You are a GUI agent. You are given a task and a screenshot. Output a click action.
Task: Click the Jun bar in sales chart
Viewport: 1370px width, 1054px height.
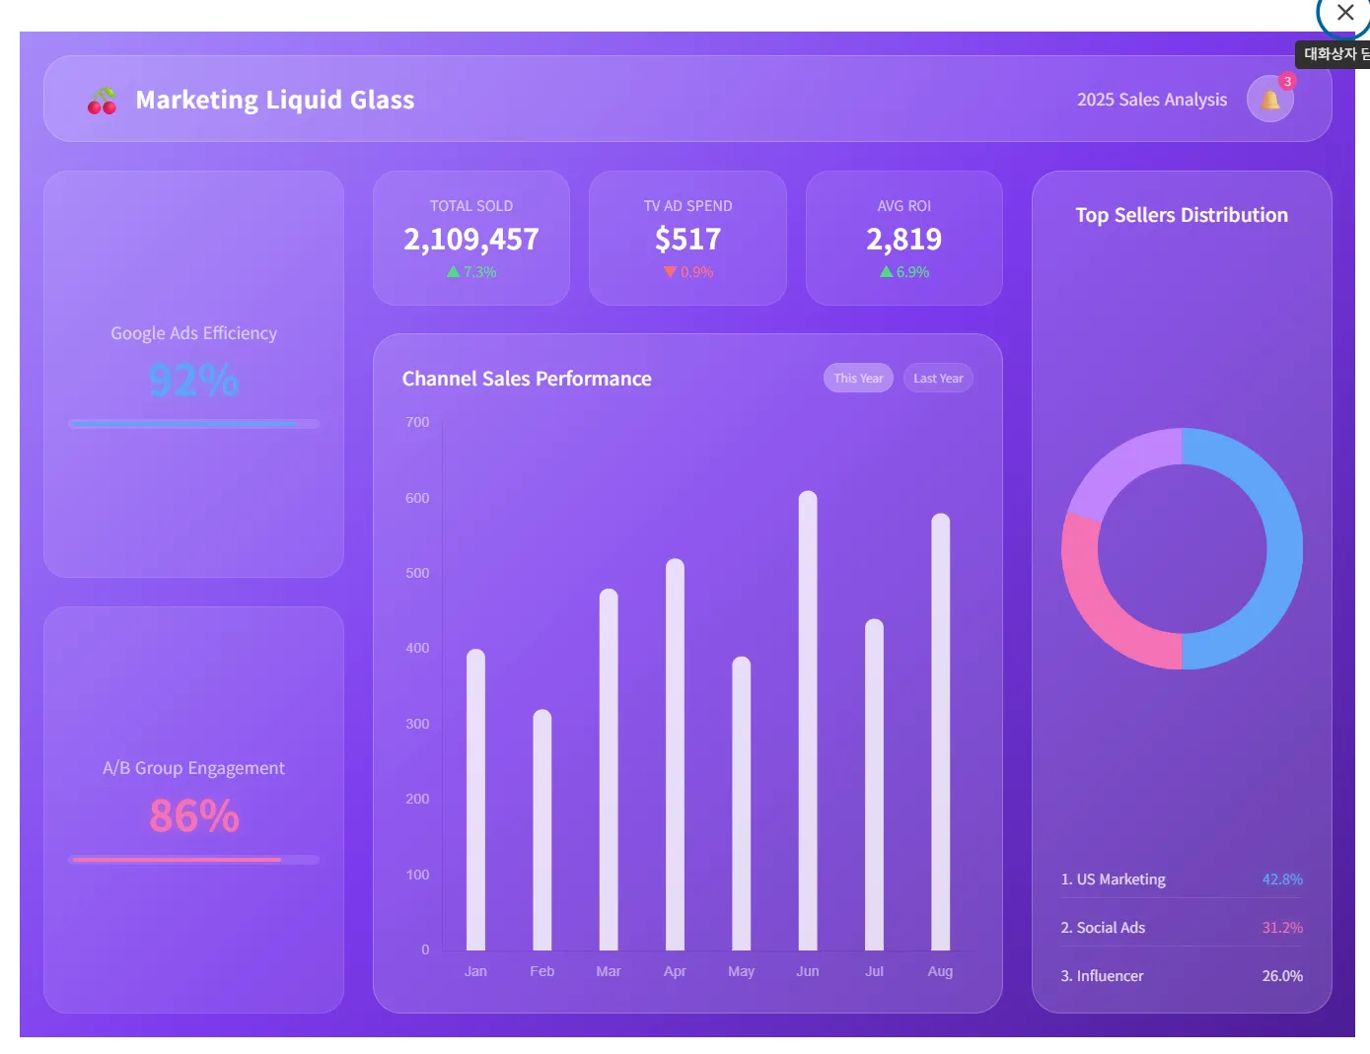point(807,720)
